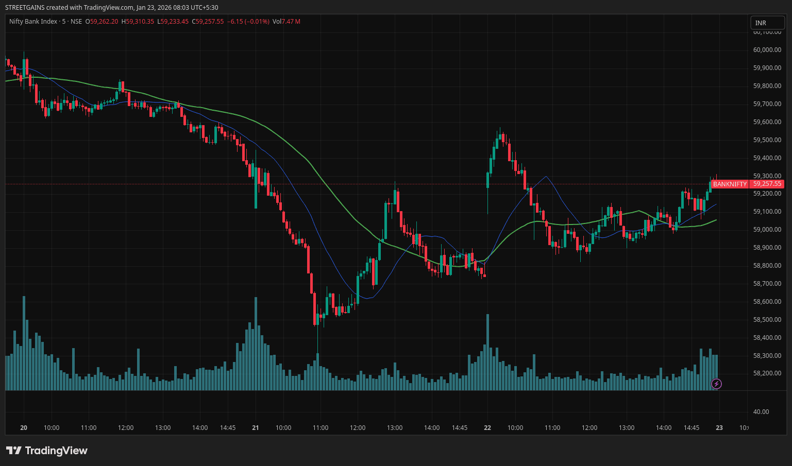Click the NSE exchange label in legend
This screenshot has width=792, height=466.
click(x=76, y=22)
